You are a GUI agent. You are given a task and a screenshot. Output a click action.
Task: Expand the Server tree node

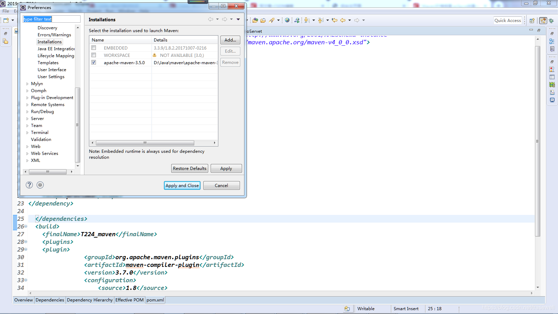pyautogui.click(x=27, y=119)
